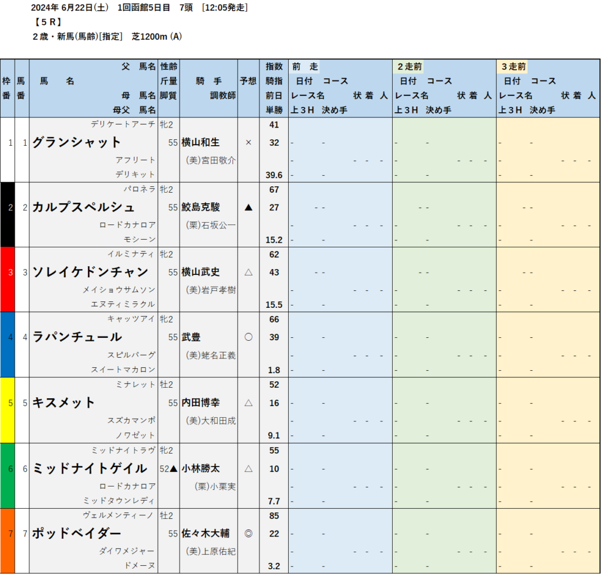Click weight 52▲ for ミッドナイトゲイル

tap(168, 468)
